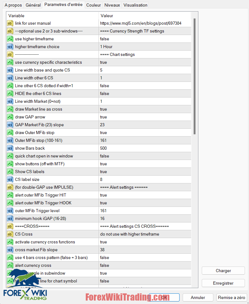Viewport: 249px width, 304px height.
Task: Click the integer icon for 'Outer MFib stop (100-161)'
Action: [x=10, y=140]
